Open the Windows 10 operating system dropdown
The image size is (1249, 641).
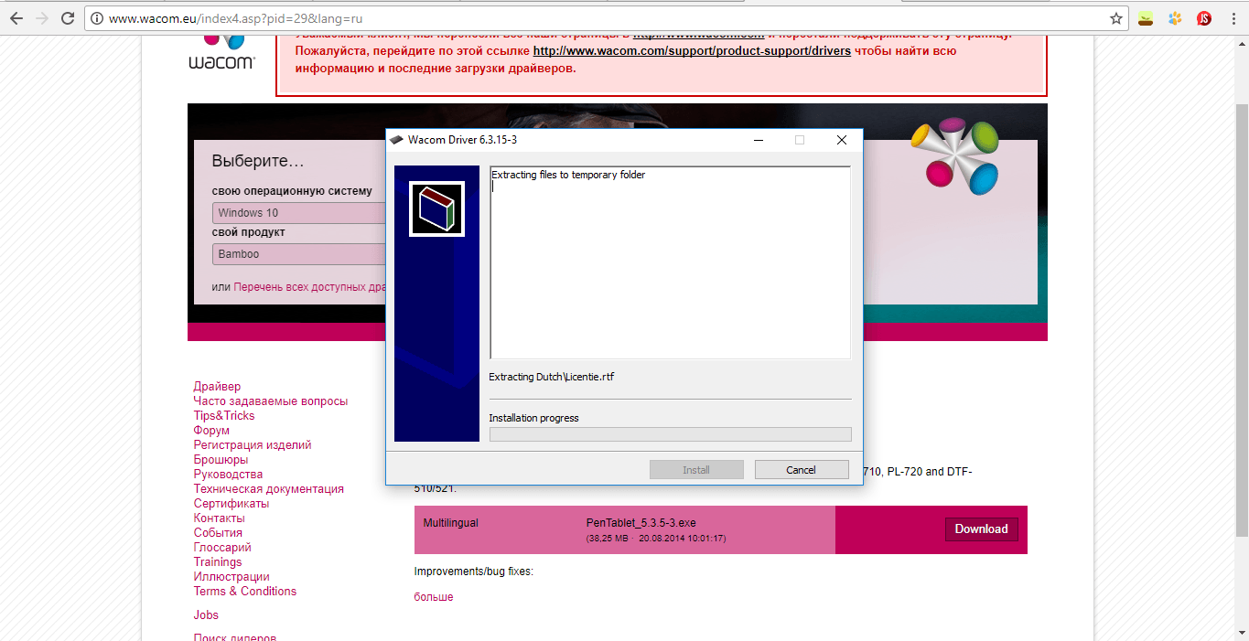pos(299,213)
